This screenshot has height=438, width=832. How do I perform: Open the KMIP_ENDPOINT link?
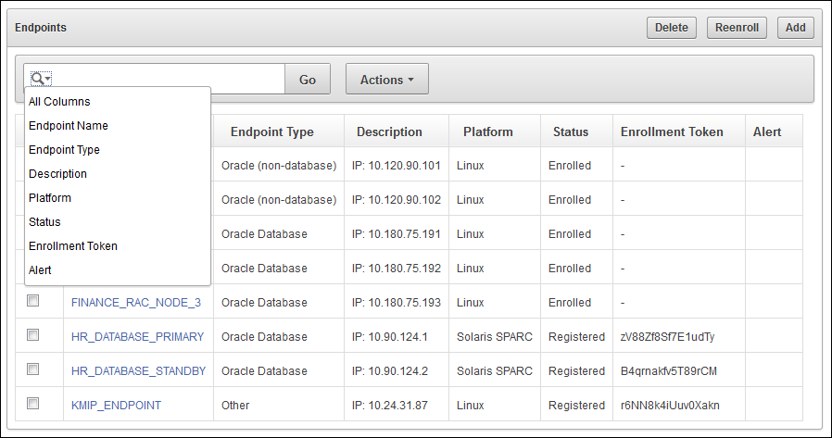click(x=116, y=405)
